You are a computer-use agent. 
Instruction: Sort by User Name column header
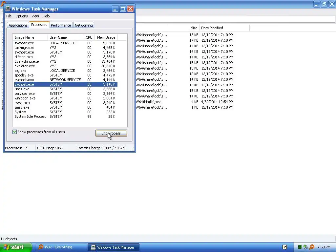tap(65, 37)
